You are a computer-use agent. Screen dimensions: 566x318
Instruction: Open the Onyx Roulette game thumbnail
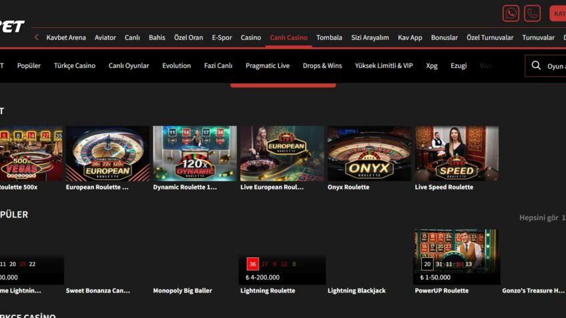click(368, 153)
